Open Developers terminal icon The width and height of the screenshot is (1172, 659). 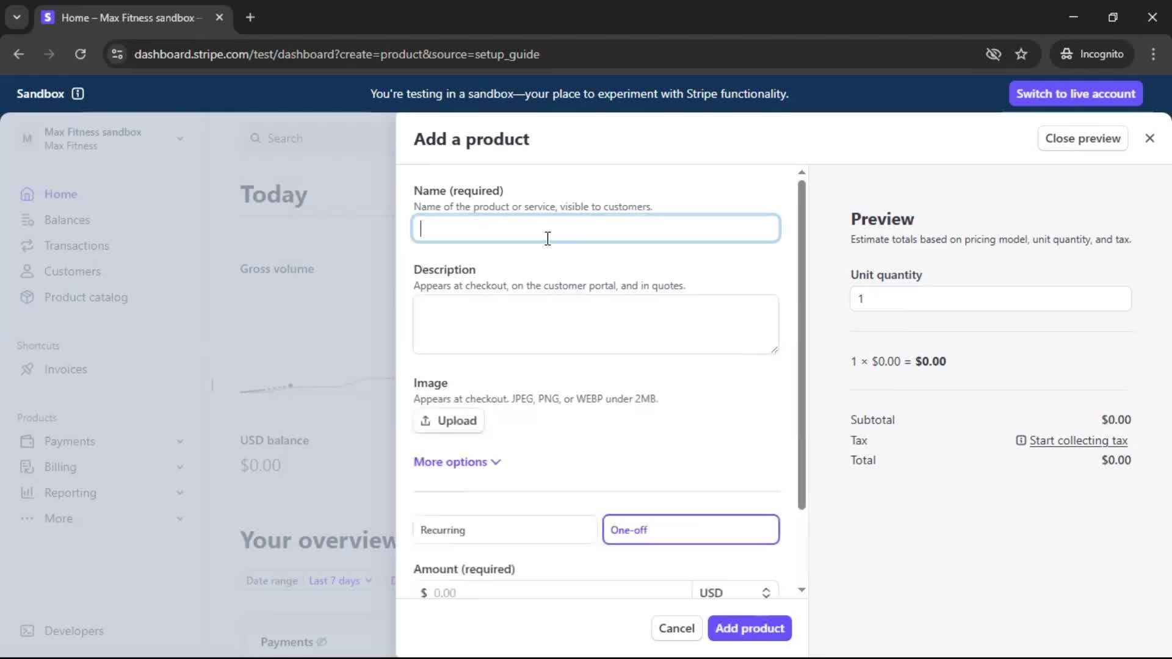(x=27, y=631)
